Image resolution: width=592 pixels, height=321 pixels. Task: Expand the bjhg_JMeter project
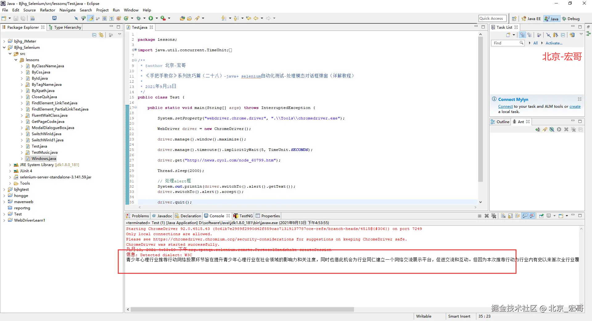4,41
